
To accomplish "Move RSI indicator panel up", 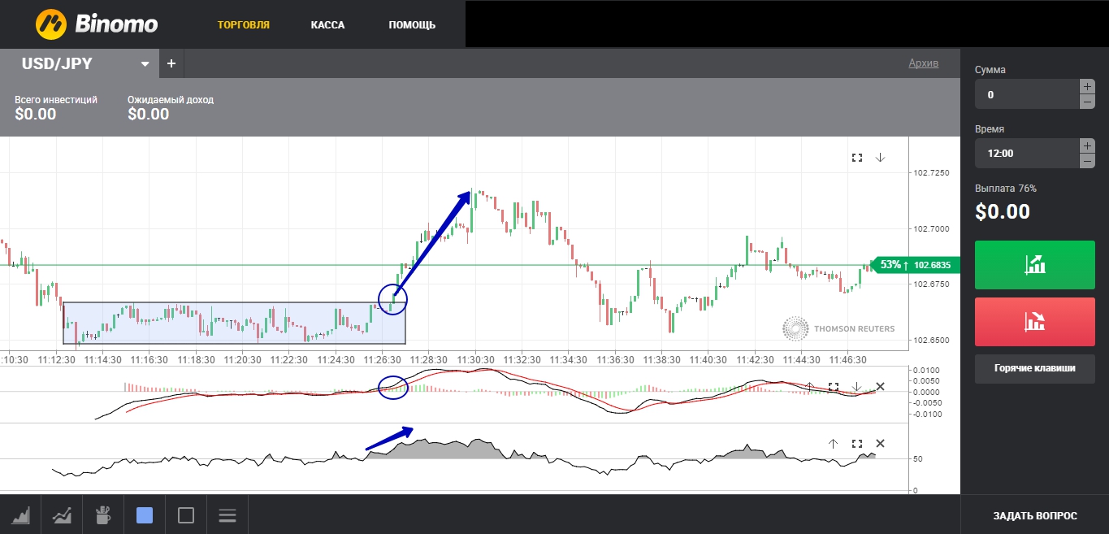I will [x=833, y=444].
